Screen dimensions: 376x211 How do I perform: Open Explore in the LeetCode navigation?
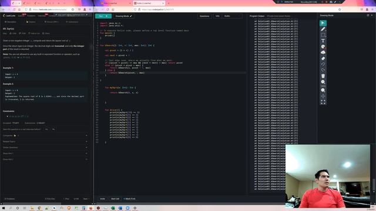coord(21,16)
